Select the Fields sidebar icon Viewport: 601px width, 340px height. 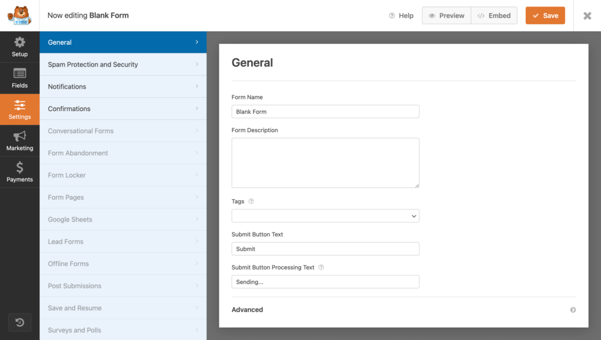19,78
